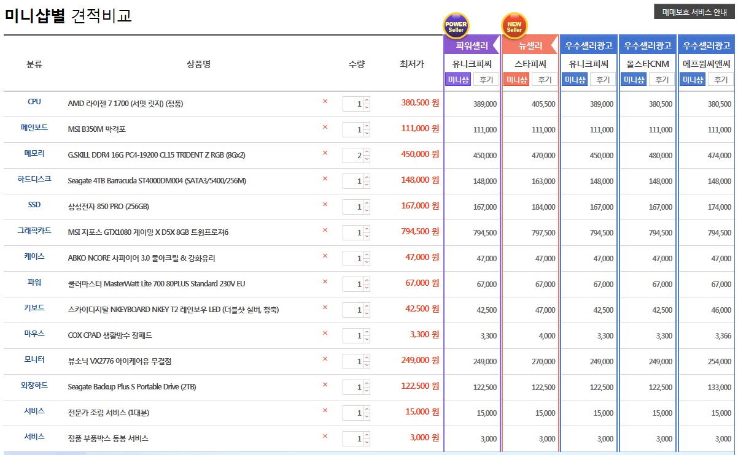Adjust quantity stepper for 그래픽카드 row
Screen dimensions: 738x455
[x=357, y=232]
